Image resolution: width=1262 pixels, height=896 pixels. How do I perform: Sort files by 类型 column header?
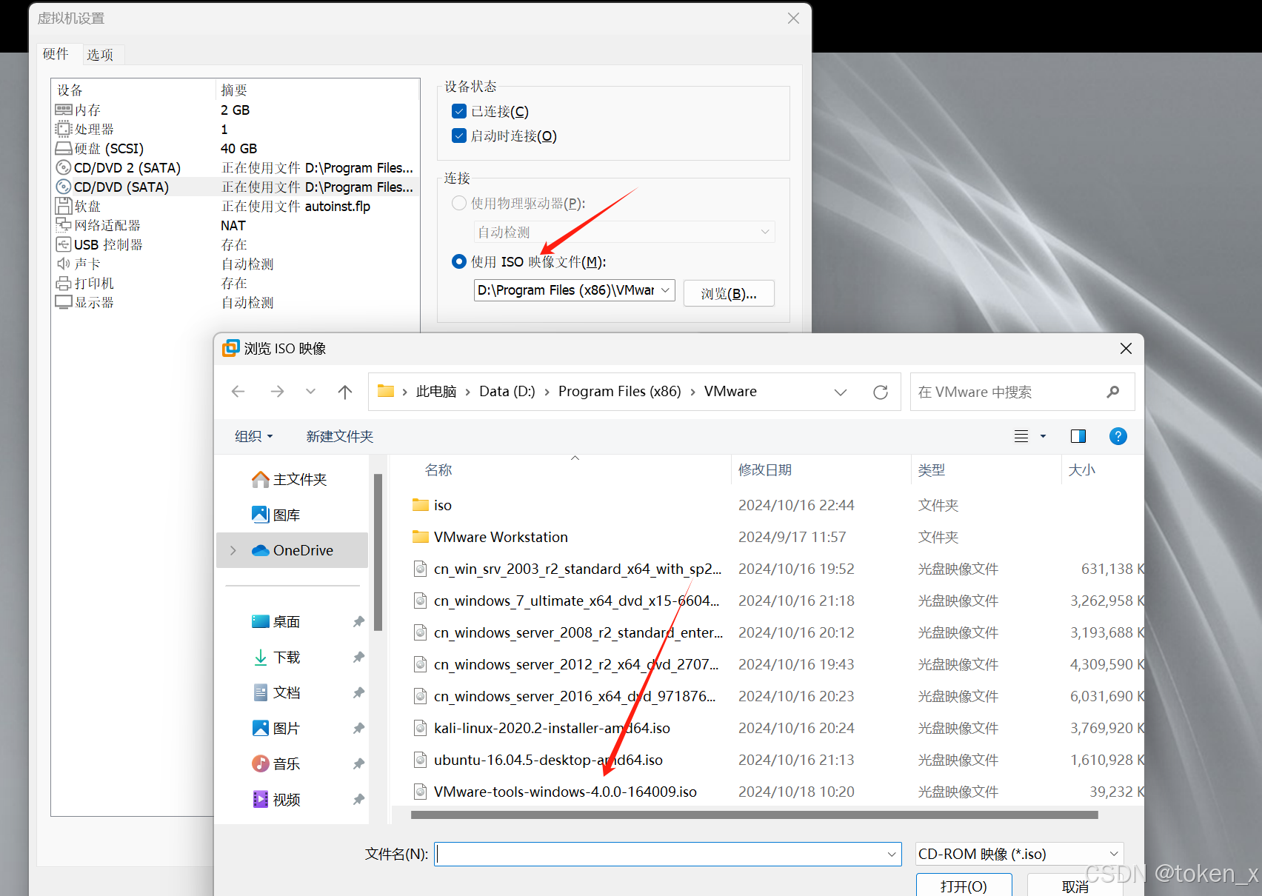click(x=932, y=470)
